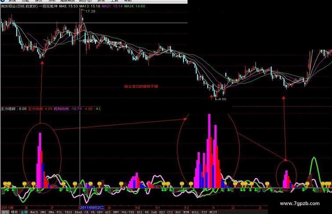Open the WR indicator tab
332x214 pixels.
(x=147, y=212)
